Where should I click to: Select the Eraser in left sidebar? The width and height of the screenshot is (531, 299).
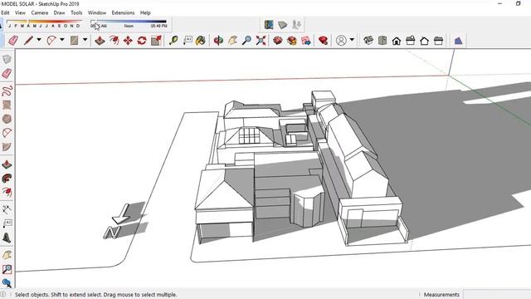click(7, 73)
